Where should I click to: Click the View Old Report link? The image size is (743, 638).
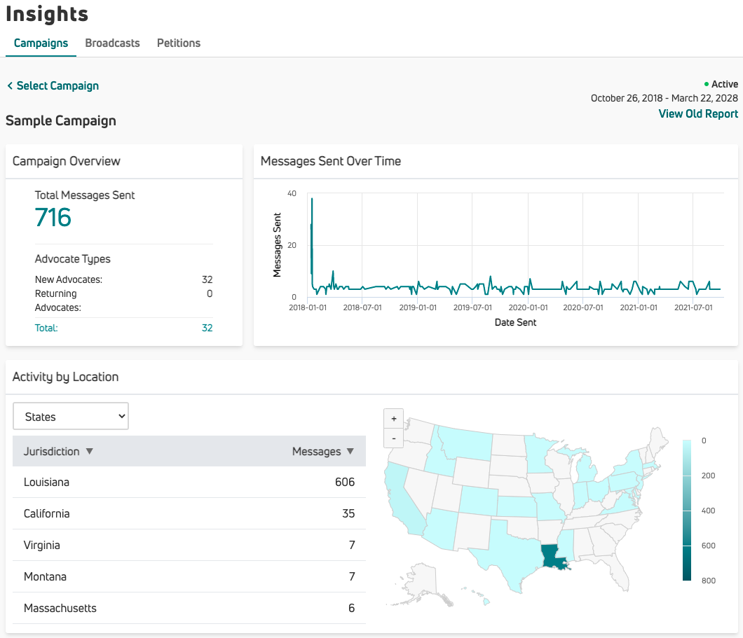click(x=698, y=113)
